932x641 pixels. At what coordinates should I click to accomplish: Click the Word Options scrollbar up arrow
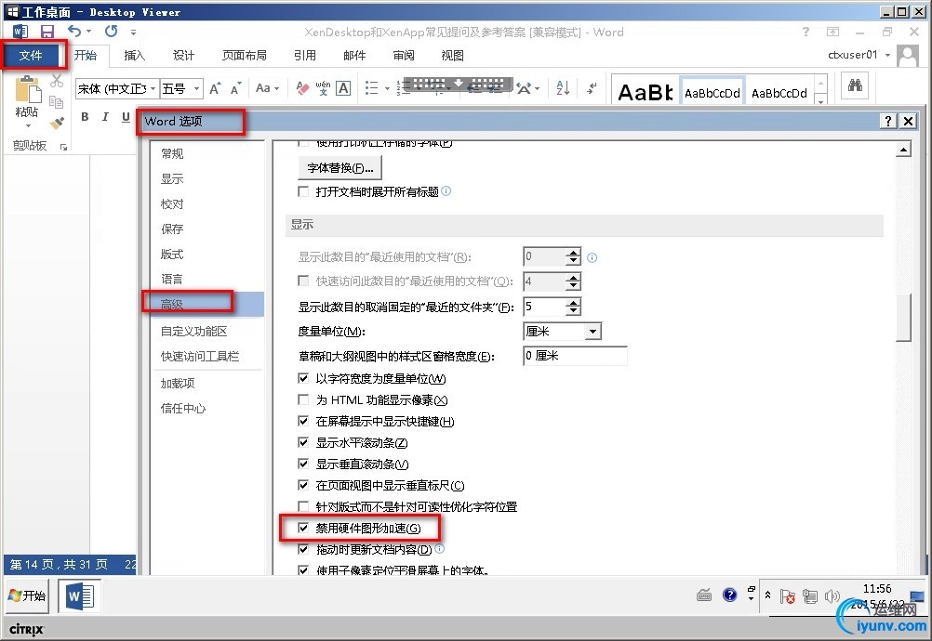pos(903,149)
